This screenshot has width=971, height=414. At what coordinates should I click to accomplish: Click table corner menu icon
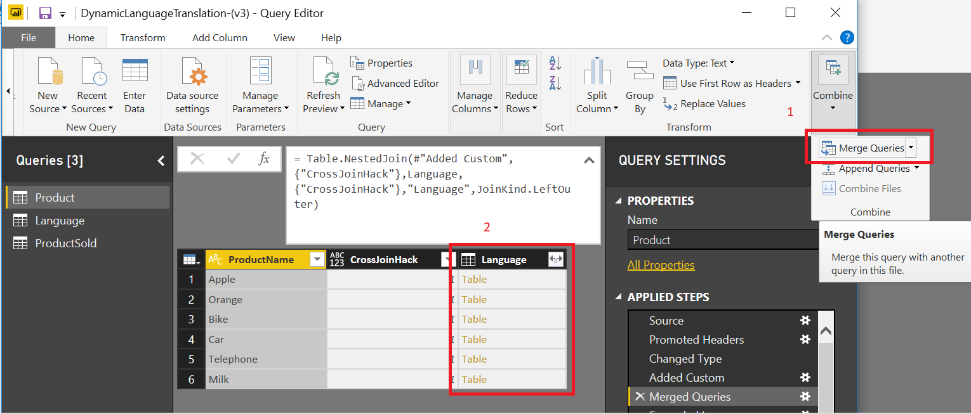tap(191, 259)
